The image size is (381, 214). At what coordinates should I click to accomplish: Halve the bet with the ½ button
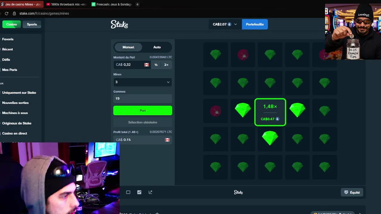(x=156, y=65)
